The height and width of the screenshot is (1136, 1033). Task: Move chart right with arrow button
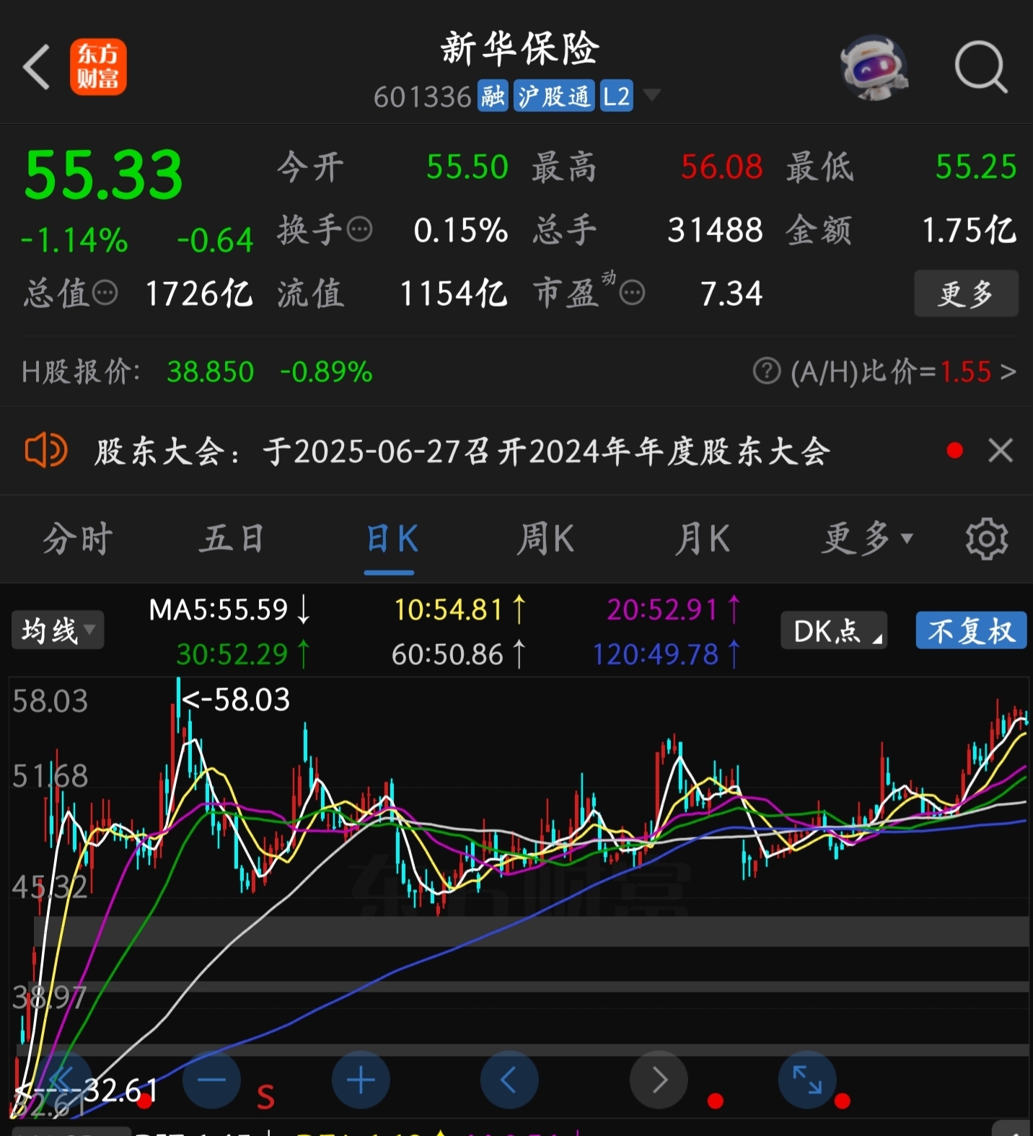[659, 1080]
